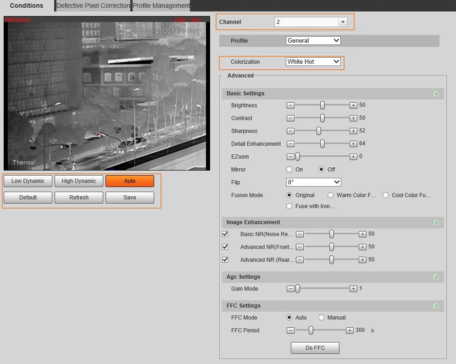This screenshot has width=456, height=364.
Task: Decrease Detail Enhancement with minus icon
Action: [290, 143]
